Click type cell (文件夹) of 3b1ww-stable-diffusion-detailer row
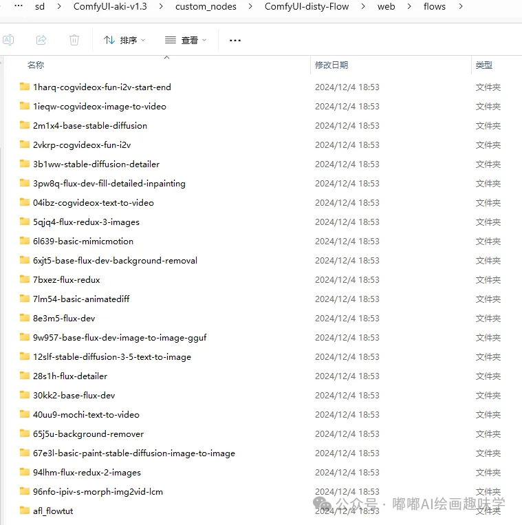Image resolution: width=522 pixels, height=525 pixels. point(488,164)
